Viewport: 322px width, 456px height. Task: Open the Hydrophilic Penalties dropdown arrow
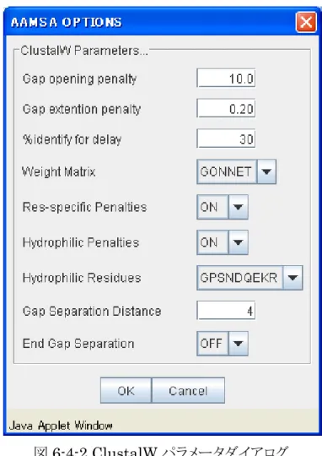click(239, 242)
